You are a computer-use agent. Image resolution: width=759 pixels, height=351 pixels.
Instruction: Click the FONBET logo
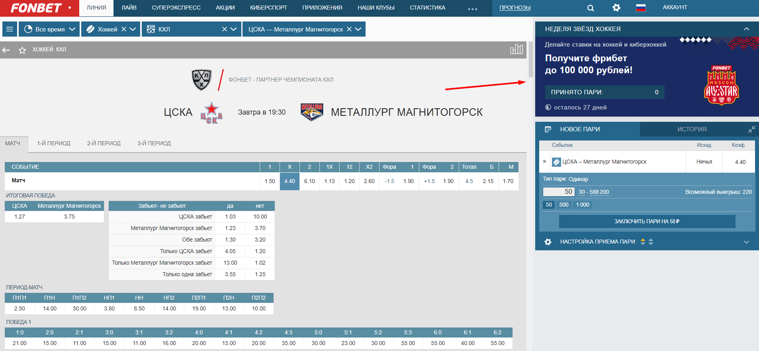coord(36,8)
